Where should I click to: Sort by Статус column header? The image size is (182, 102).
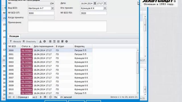[x=26, y=46]
